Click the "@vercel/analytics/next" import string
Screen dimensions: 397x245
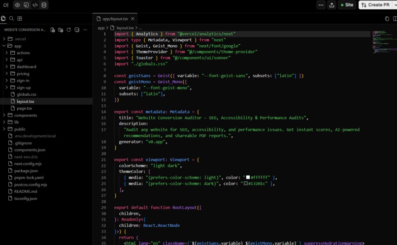tap(206, 34)
